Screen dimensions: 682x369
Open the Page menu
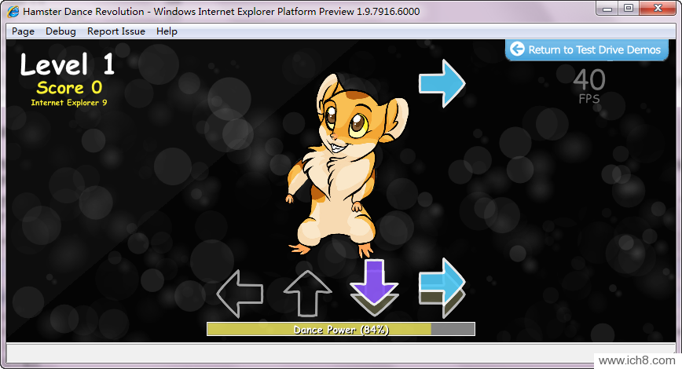23,31
